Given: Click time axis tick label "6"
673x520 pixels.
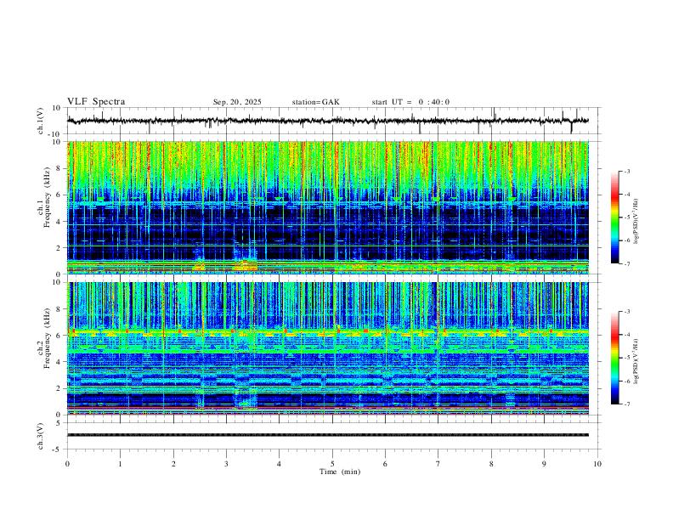Looking at the screenshot, I should [x=385, y=464].
